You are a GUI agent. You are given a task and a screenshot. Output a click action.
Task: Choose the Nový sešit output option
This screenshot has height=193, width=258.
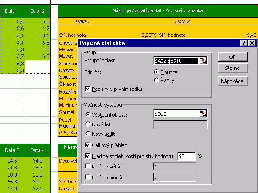[x=88, y=134]
